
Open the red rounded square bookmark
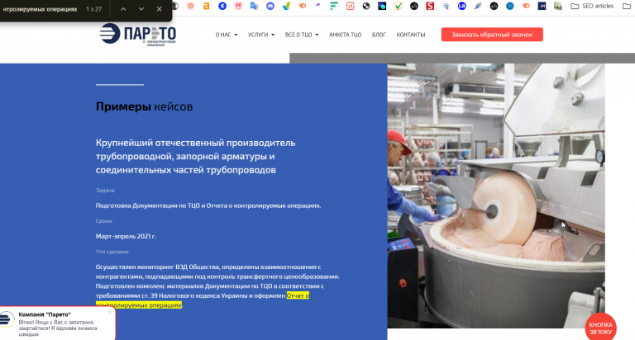(351, 6)
